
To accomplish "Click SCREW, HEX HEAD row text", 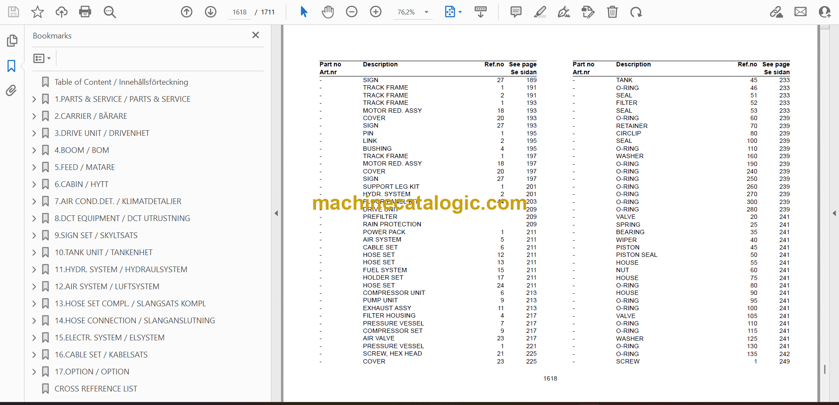I will 392,353.
